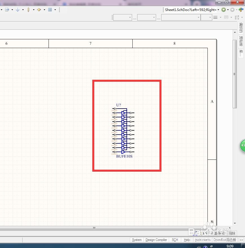Open the OpenBus调色板 panel menu
This screenshot has width=245, height=248.
click(x=225, y=240)
